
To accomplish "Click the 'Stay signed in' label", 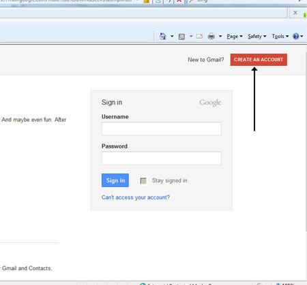I will [x=169, y=180].
